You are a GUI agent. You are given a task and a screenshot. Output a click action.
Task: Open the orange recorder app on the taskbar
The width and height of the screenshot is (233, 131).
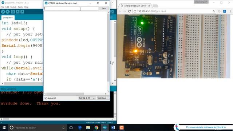pos(122,128)
